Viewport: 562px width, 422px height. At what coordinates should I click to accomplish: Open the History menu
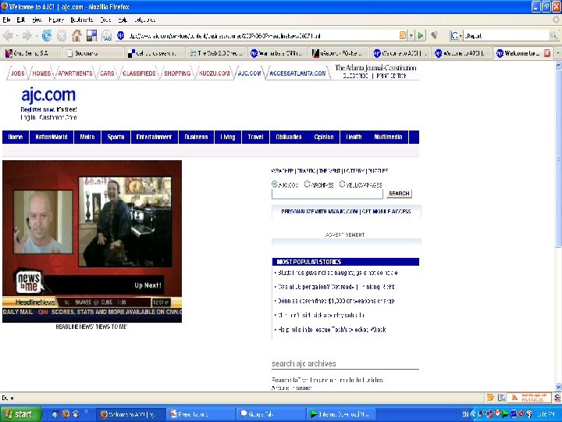(x=56, y=20)
